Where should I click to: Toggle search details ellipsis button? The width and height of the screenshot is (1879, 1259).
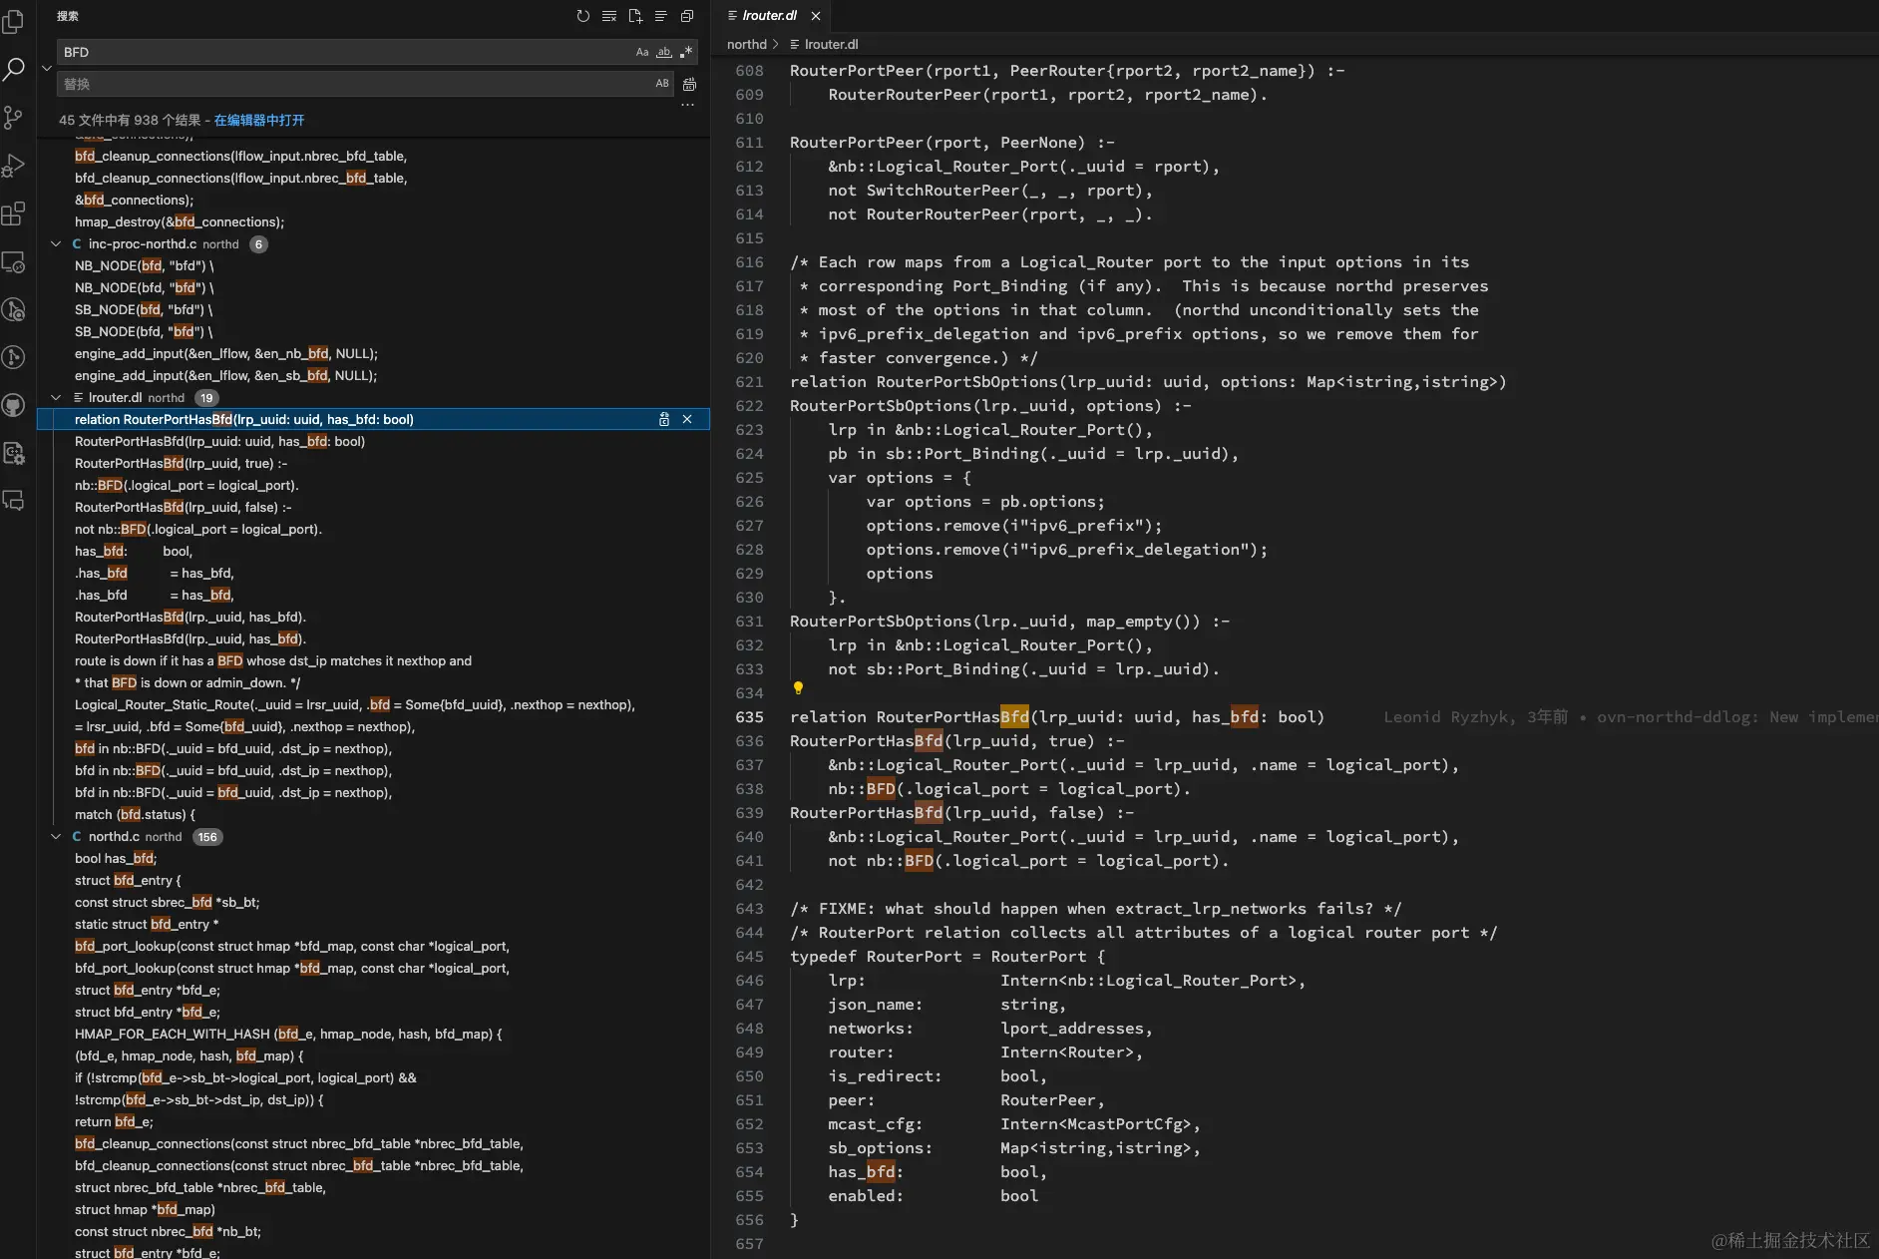coord(687,105)
